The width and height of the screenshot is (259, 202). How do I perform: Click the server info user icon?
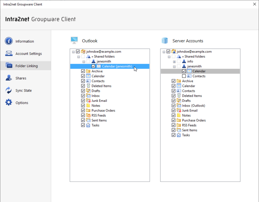coord(184,61)
